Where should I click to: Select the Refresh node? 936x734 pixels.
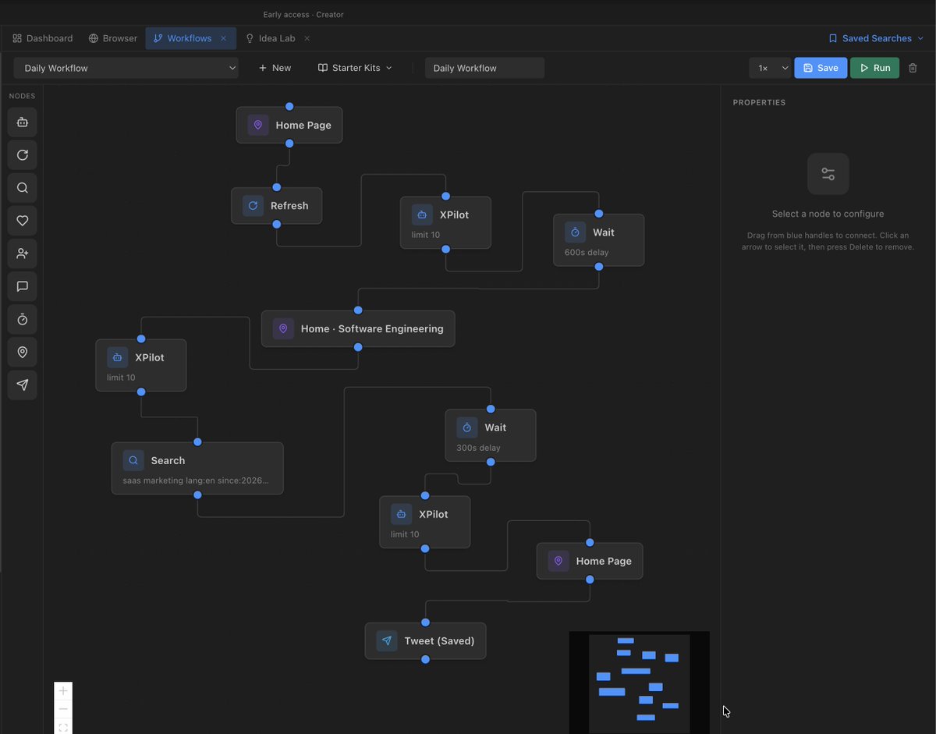point(276,206)
